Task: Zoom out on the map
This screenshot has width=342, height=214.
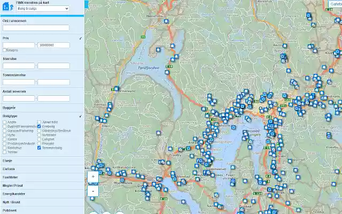Action: (x=93, y=191)
